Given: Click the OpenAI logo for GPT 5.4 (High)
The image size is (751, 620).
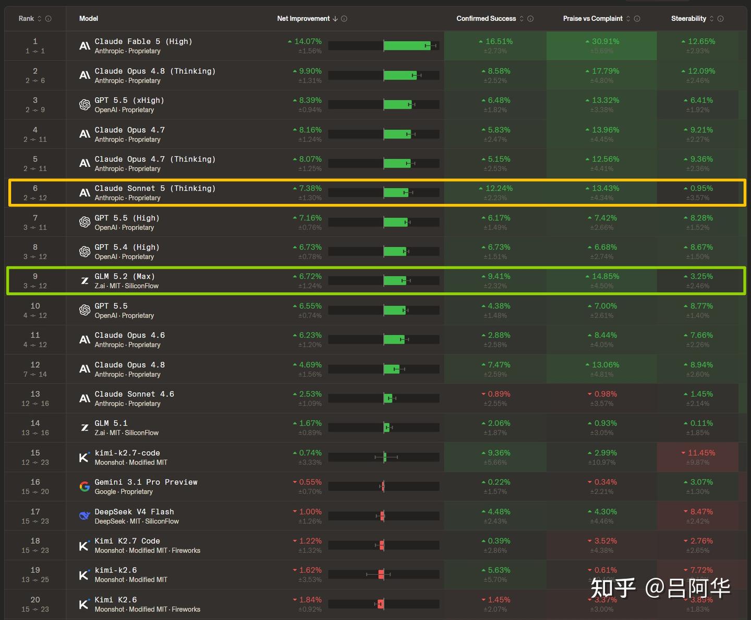Looking at the screenshot, I should (x=84, y=251).
